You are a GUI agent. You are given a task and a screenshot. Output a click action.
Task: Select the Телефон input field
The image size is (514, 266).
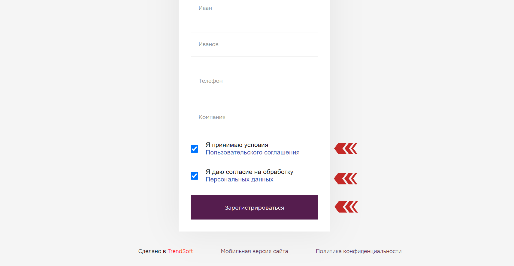254,81
